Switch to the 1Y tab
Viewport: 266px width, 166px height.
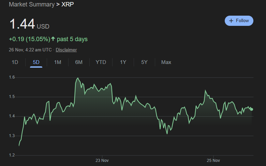tap(123, 62)
